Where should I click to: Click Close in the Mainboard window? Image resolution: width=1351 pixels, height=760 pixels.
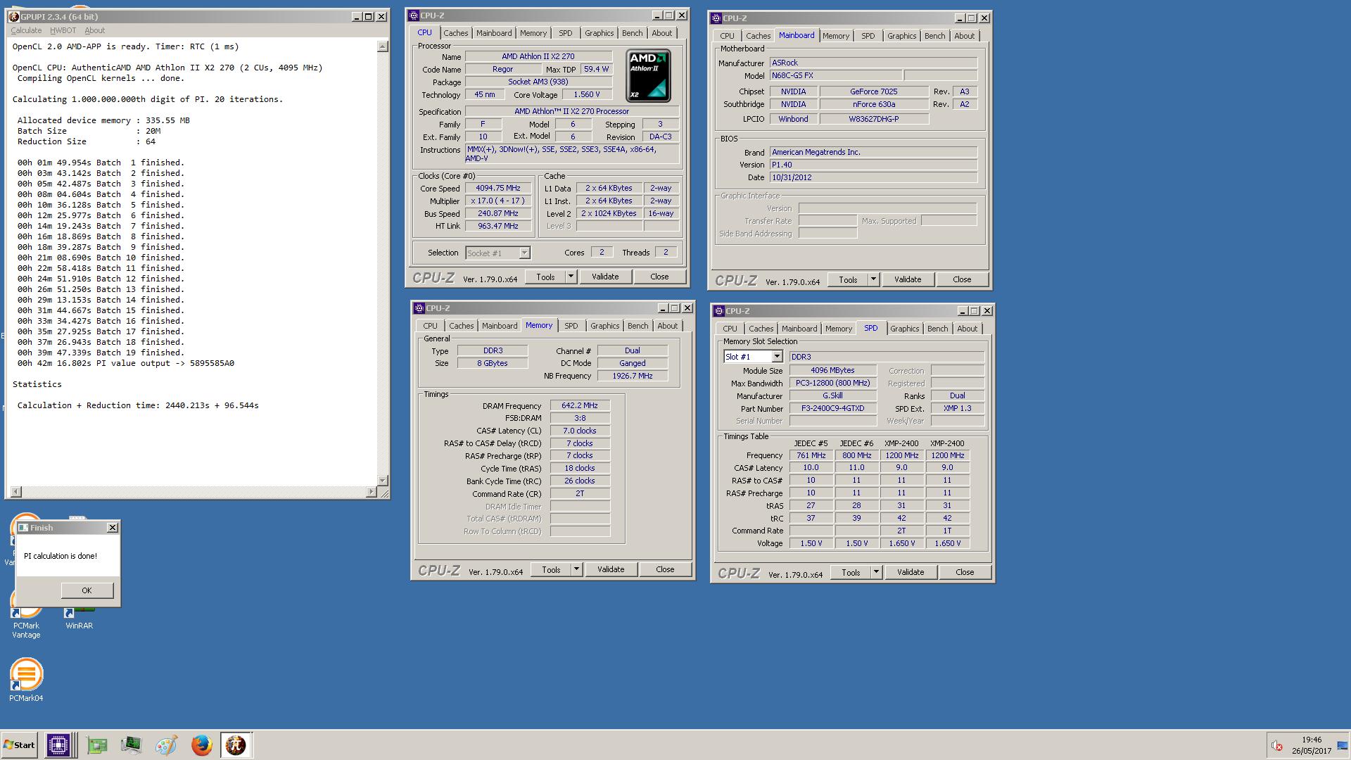coord(962,279)
